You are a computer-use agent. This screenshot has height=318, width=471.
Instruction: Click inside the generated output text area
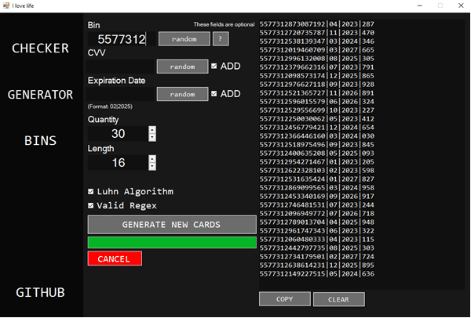(x=362, y=154)
